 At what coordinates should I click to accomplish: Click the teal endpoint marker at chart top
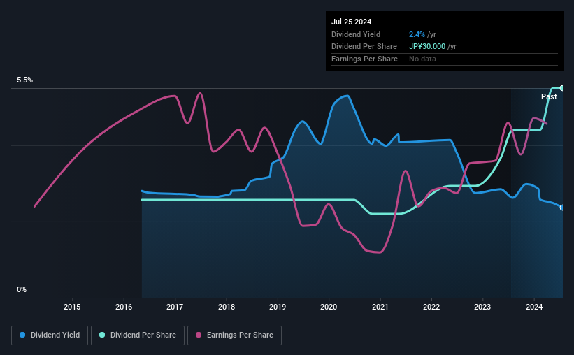pyautogui.click(x=562, y=88)
